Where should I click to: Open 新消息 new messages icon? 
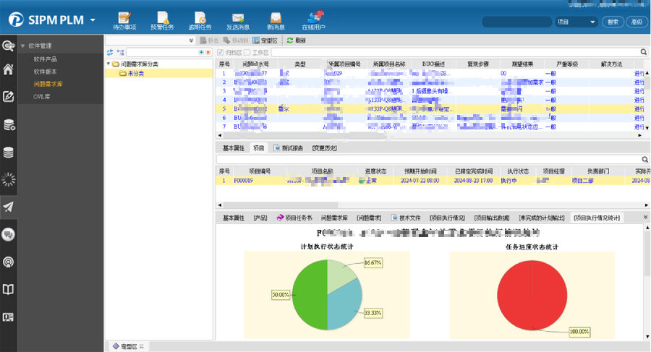coord(275,19)
